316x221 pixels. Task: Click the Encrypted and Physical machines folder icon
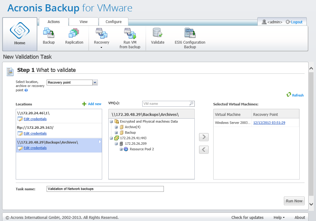coord(116,121)
